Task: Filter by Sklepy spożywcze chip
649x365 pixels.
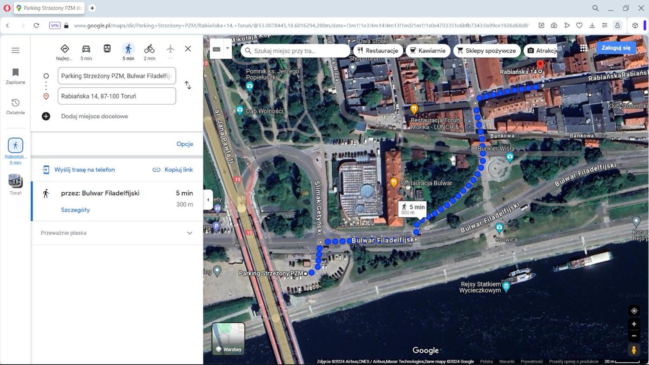Action: (x=487, y=51)
